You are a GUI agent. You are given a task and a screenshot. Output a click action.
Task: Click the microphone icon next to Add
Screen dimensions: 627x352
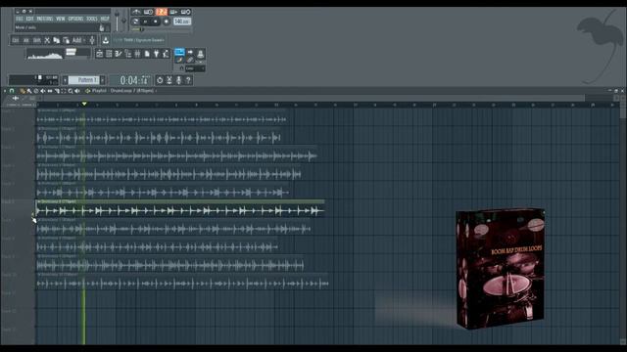92,40
